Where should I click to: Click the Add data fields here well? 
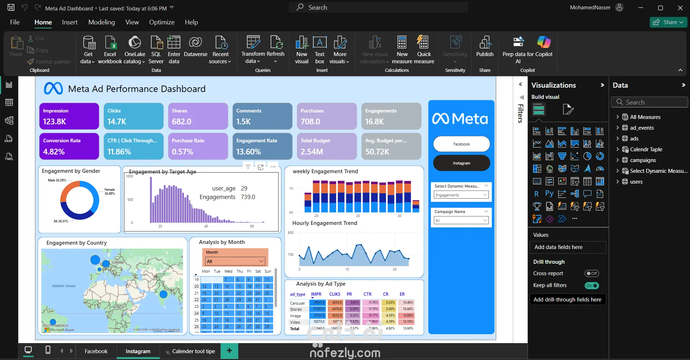pos(568,247)
